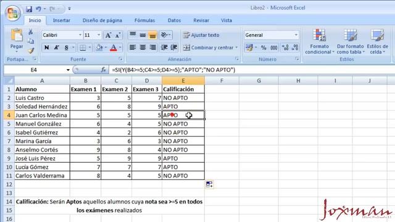Open the font size 11 dropdown
395x222 pixels.
pyautogui.click(x=99, y=35)
